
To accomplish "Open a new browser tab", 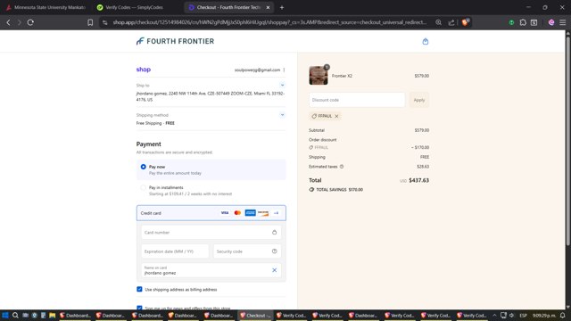I will (282, 7).
